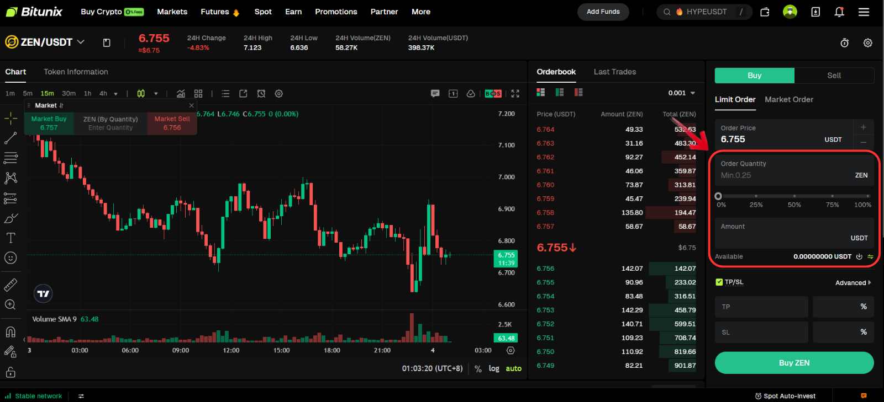Image resolution: width=884 pixels, height=402 pixels.
Task: Choose the pattern drawing tool
Action: pos(10,178)
